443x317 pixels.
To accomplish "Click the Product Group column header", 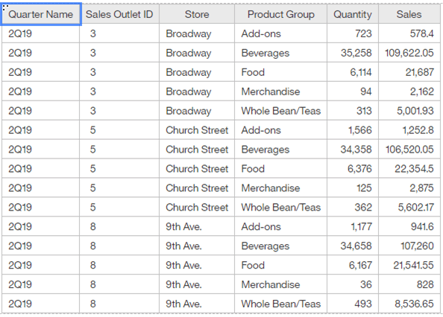I will (x=280, y=14).
